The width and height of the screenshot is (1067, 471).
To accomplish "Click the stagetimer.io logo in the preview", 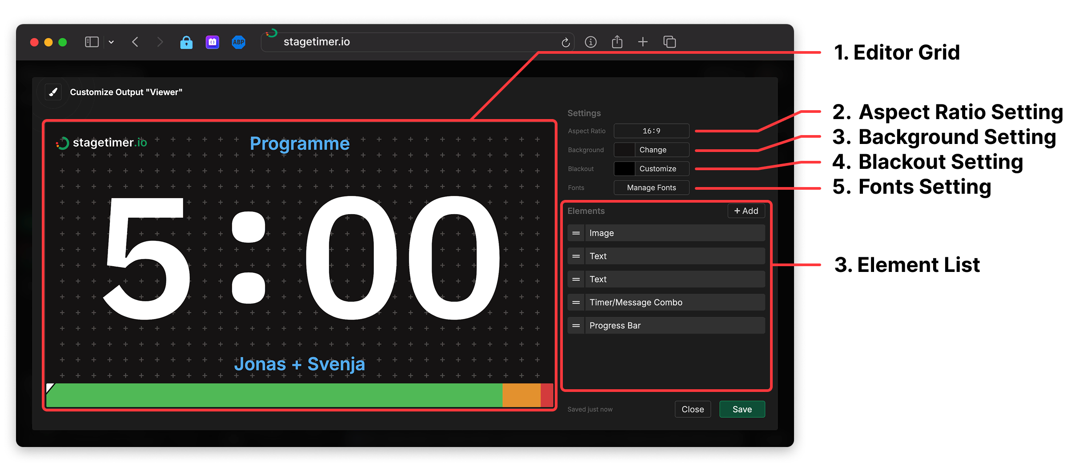I will tap(101, 143).
